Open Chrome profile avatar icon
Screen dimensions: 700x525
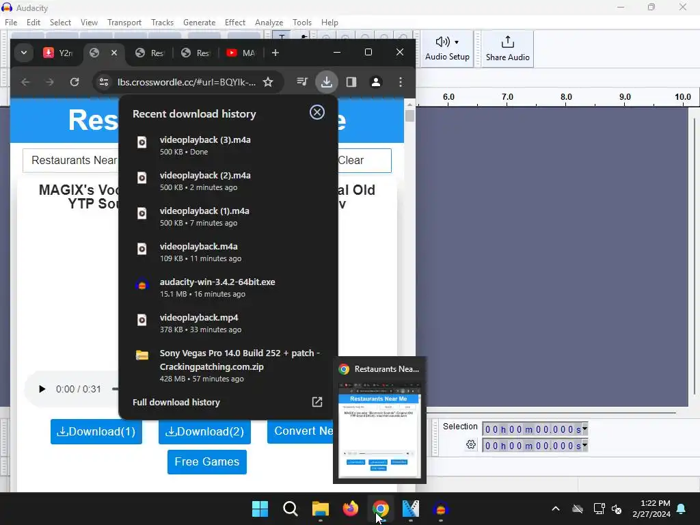click(376, 82)
